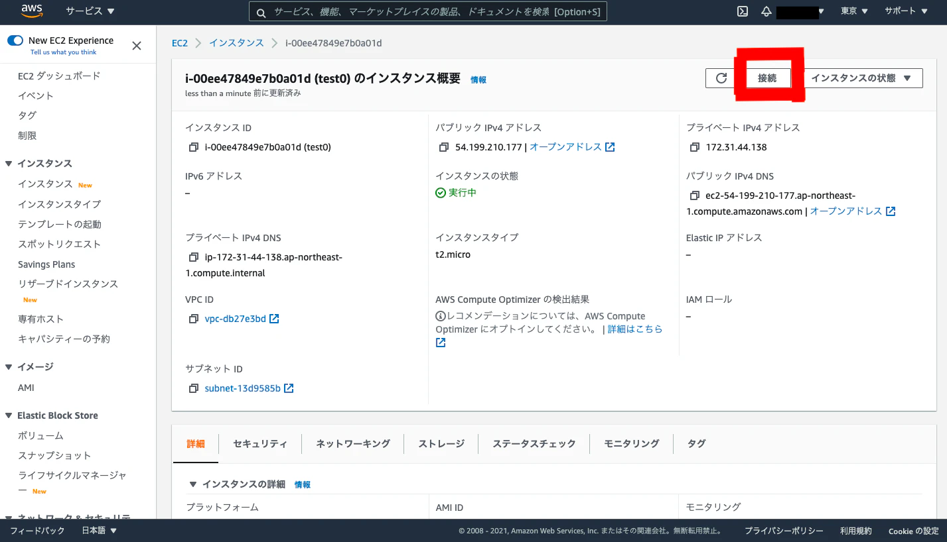Switch to the ステータスチェック tab
Viewport: 947px width, 542px height.
click(534, 444)
